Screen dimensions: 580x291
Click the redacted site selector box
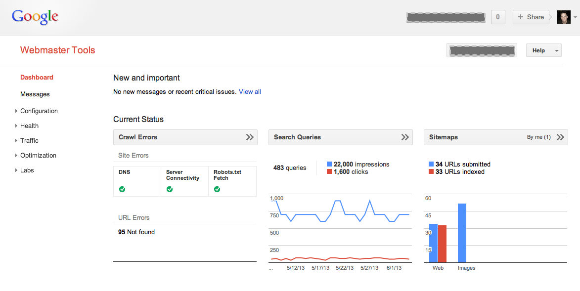482,50
